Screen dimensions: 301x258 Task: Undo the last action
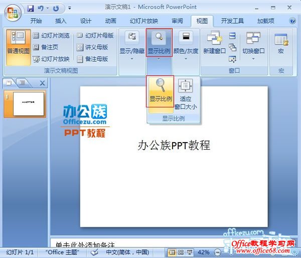[41, 8]
